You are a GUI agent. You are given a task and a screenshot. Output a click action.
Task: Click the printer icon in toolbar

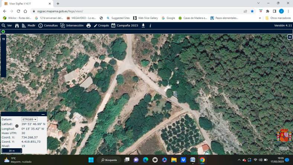point(88,25)
